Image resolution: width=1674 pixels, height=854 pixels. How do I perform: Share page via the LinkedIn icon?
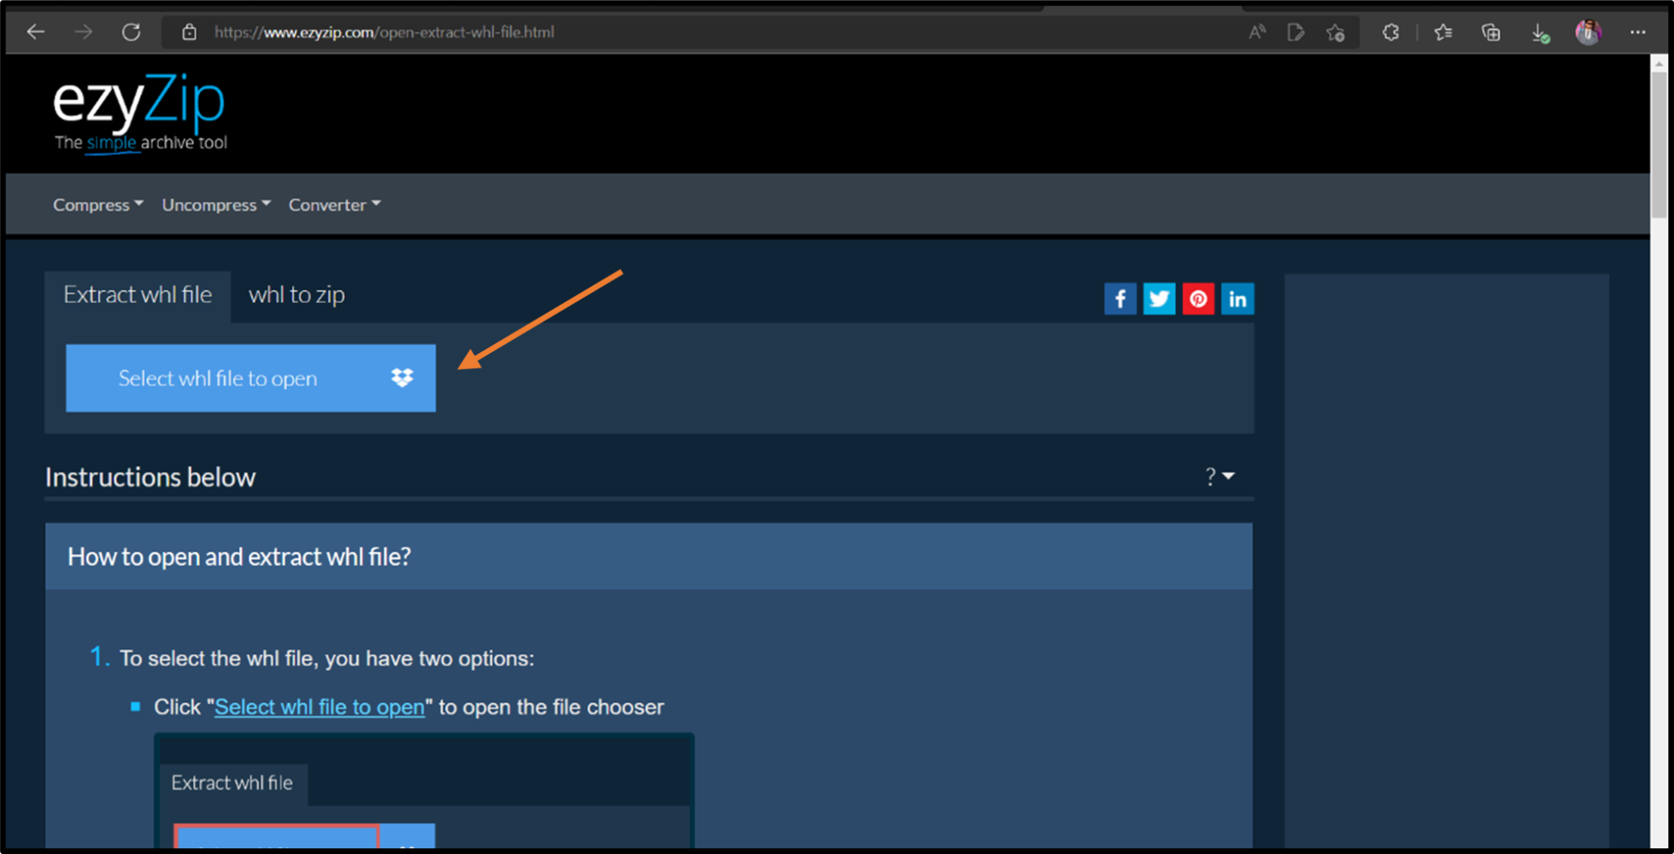point(1238,298)
